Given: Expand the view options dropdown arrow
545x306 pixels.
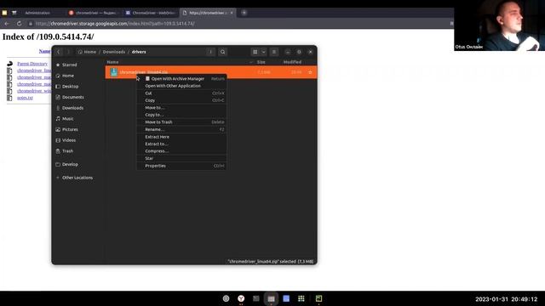Looking at the screenshot, I should (x=263, y=52).
